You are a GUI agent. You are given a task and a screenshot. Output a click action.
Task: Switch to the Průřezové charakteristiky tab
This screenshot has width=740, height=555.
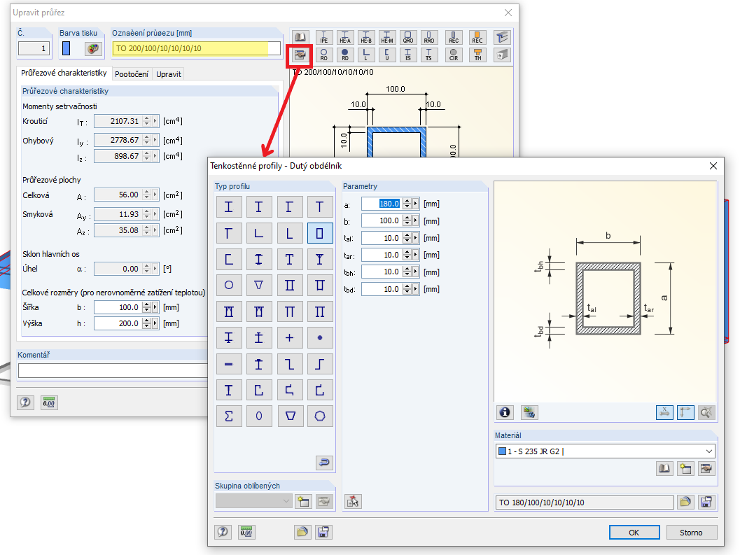tap(64, 73)
